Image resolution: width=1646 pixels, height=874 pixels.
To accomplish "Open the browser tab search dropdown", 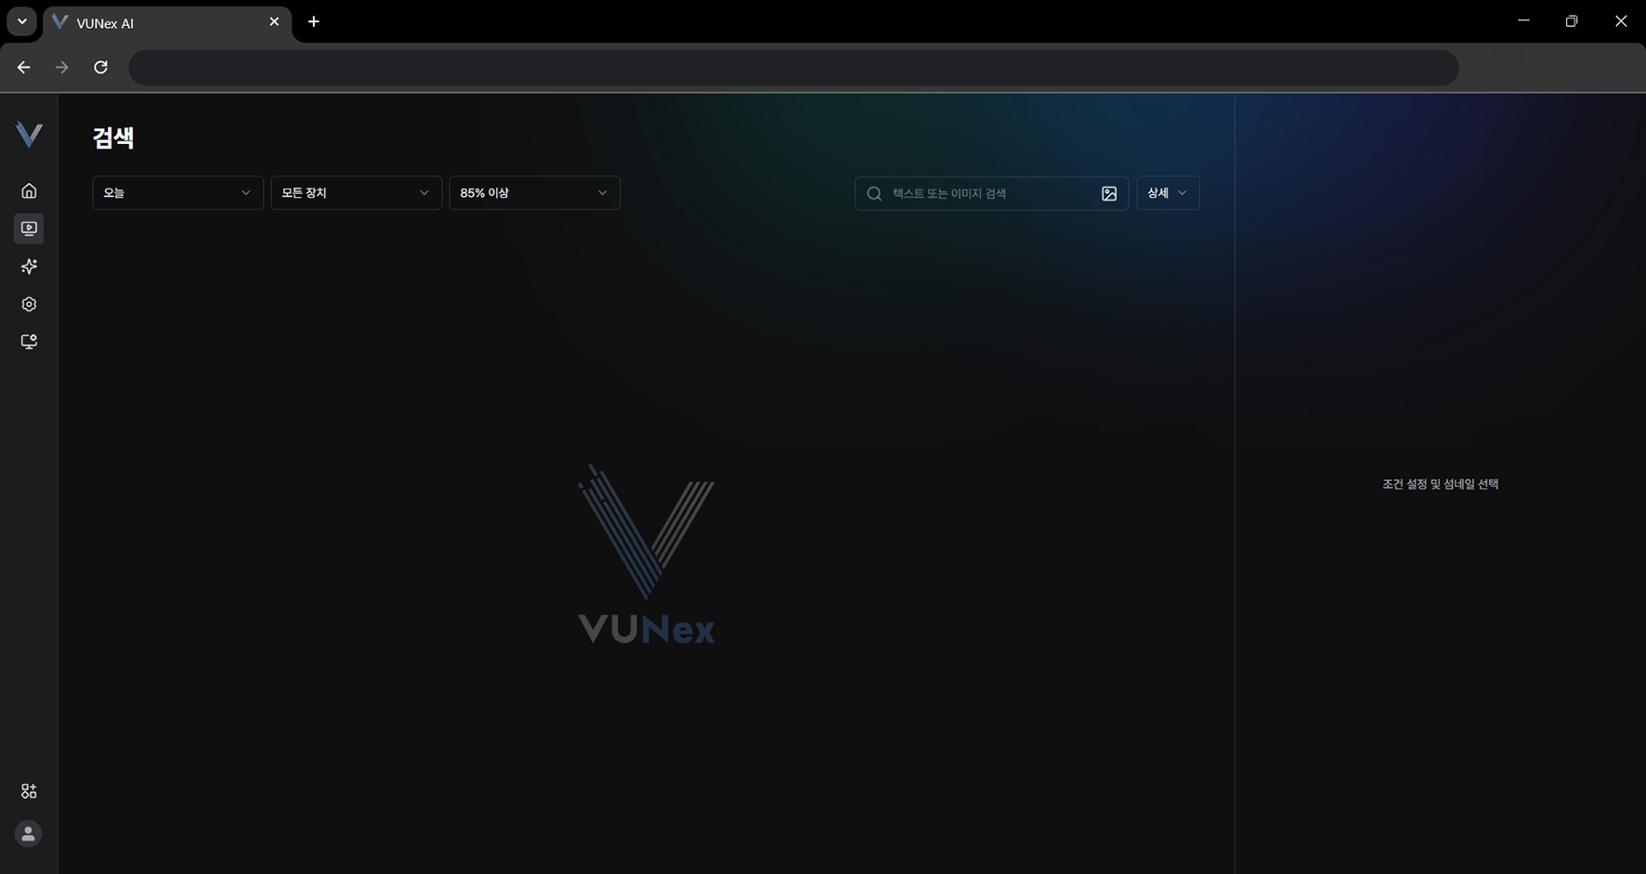I will [21, 21].
